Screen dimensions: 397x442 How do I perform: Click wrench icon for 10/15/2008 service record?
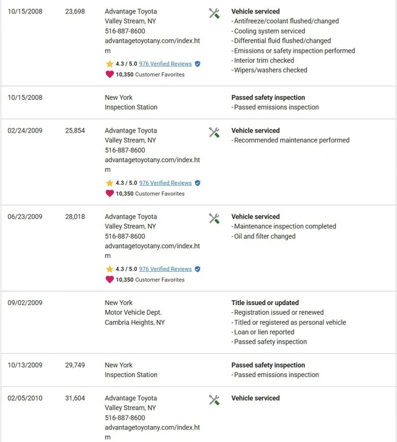click(214, 14)
